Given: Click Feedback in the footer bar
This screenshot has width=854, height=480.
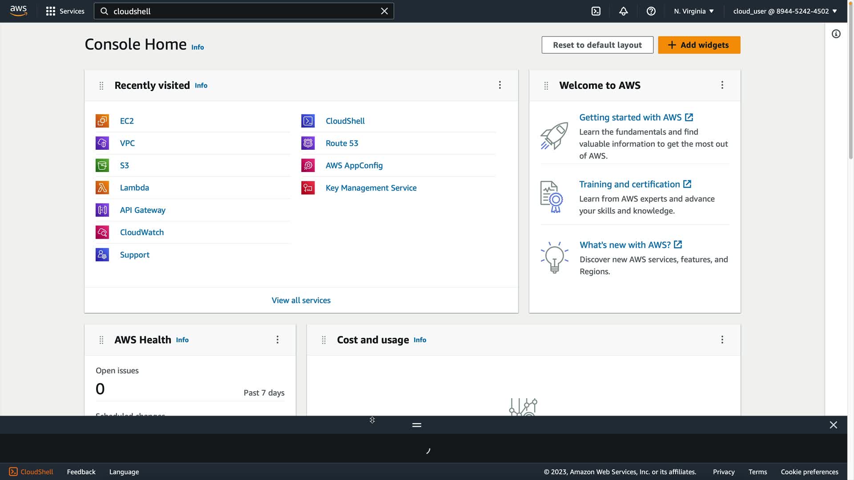Looking at the screenshot, I should (81, 472).
